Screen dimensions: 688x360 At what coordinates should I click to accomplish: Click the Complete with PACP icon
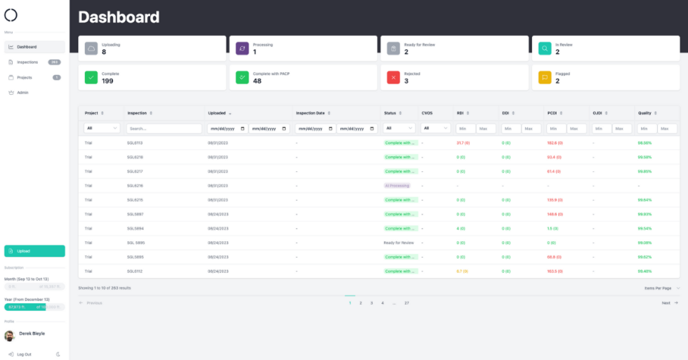tap(242, 77)
